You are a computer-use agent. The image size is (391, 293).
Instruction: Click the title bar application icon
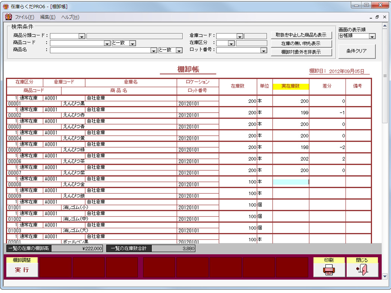coord(6,6)
